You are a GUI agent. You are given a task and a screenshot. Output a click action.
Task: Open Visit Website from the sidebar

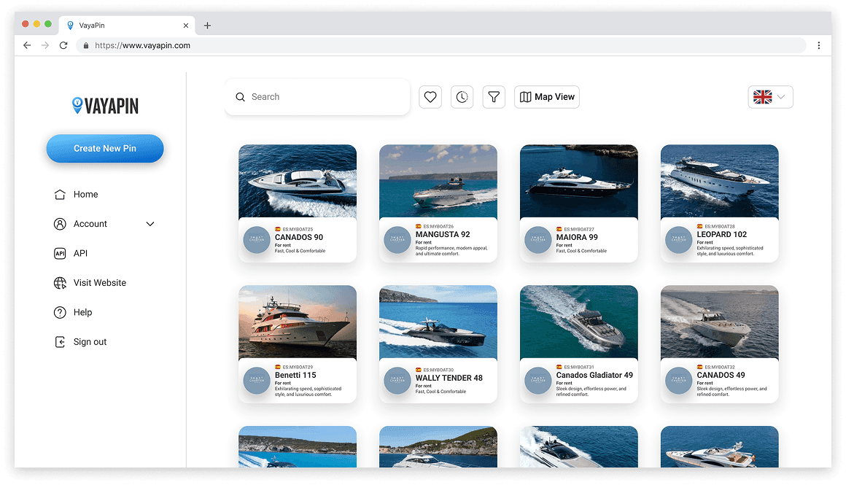(x=60, y=282)
